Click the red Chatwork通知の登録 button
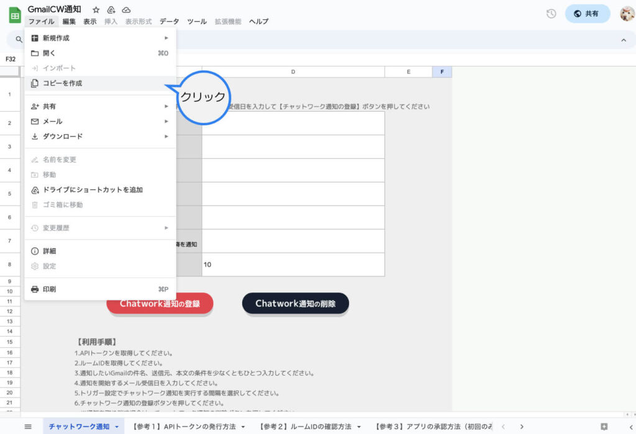The height and width of the screenshot is (434, 636). pyautogui.click(x=160, y=304)
